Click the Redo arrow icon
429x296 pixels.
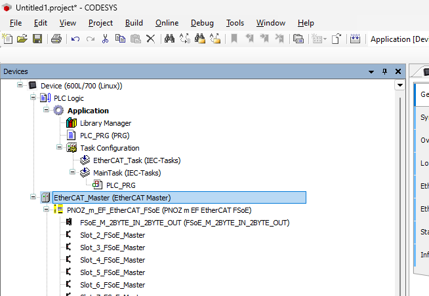point(91,39)
